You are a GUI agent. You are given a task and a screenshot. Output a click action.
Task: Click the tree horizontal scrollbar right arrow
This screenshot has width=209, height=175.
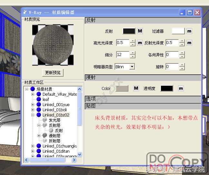74,160
